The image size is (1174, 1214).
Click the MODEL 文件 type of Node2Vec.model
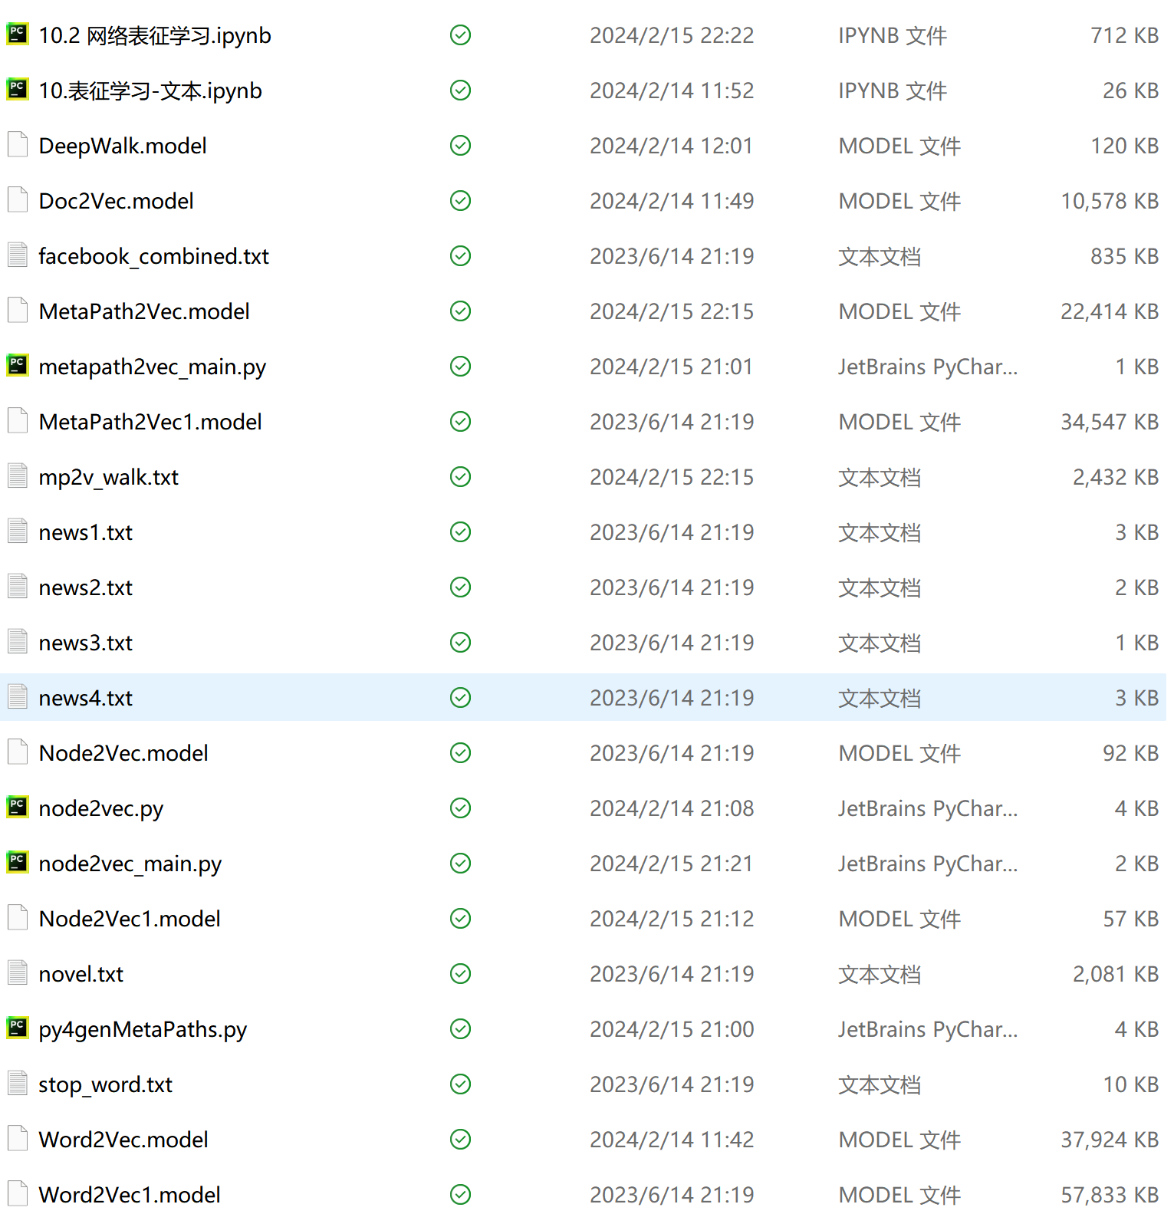pyautogui.click(x=899, y=753)
